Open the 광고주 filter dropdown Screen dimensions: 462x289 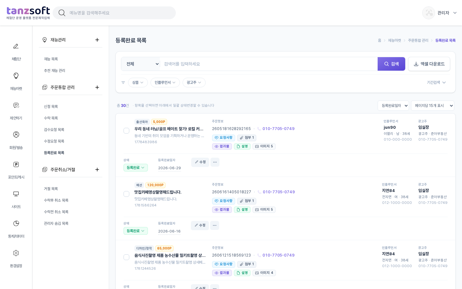[x=194, y=83]
